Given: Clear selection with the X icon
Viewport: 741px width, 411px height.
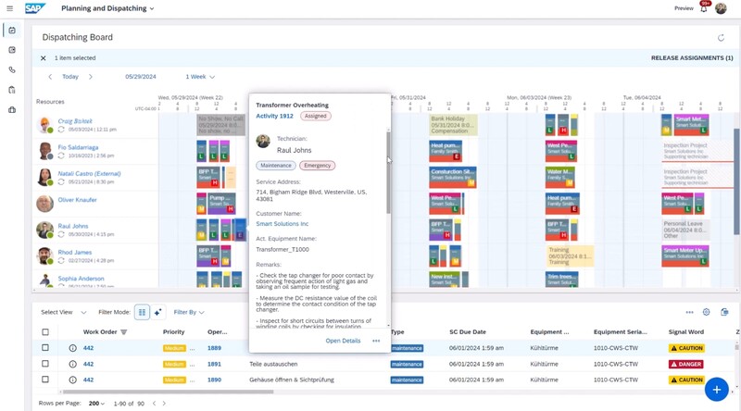Looking at the screenshot, I should click(x=43, y=58).
